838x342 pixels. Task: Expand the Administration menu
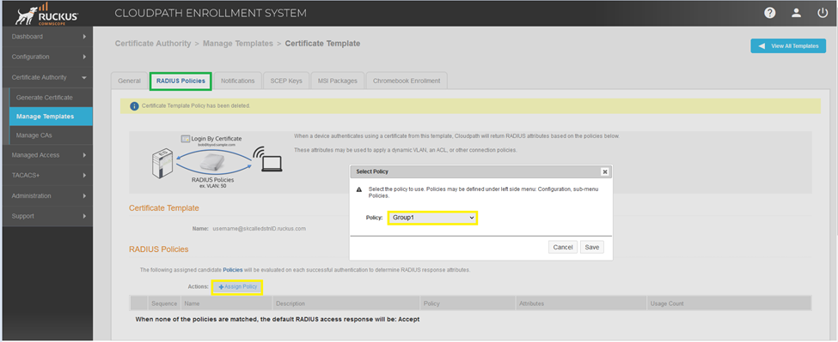tap(47, 195)
